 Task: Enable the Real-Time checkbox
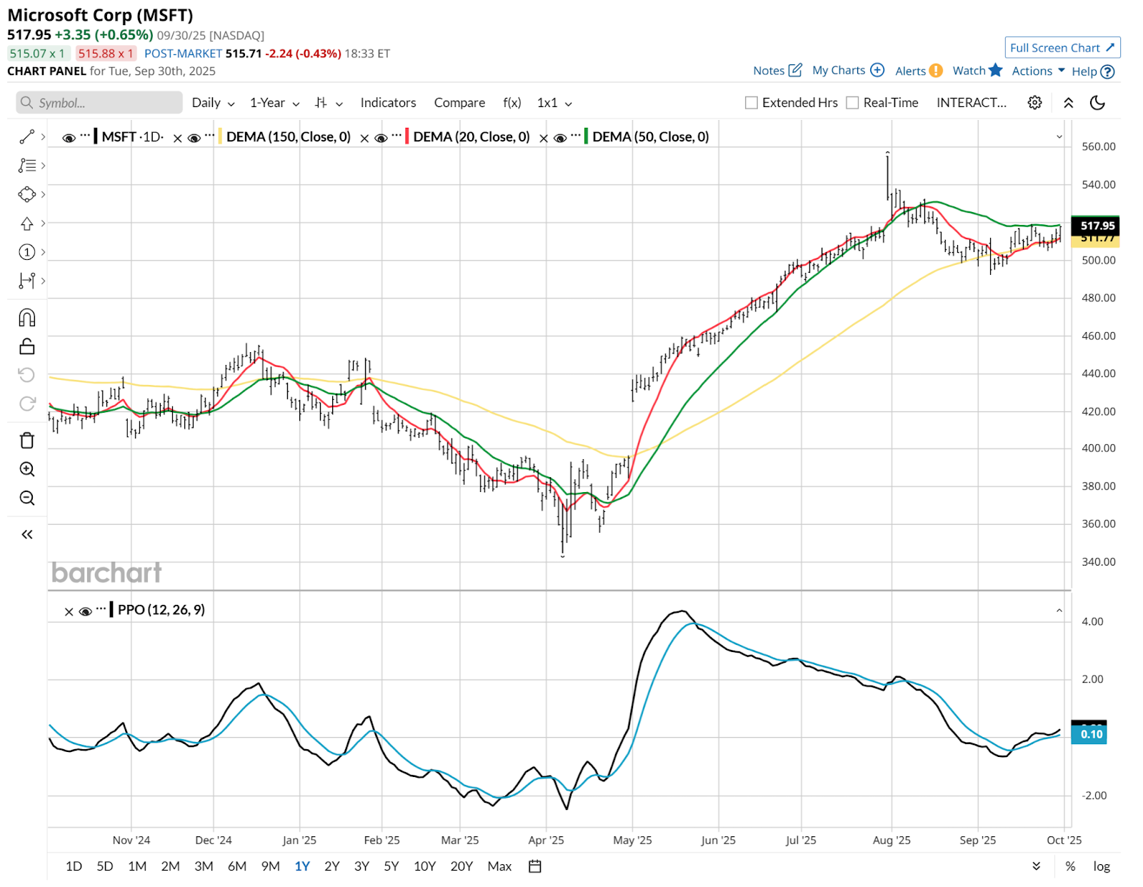pos(852,103)
